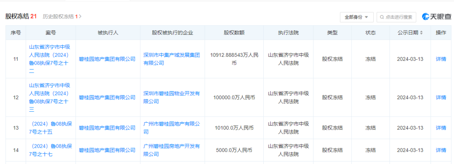Click the 股权被执行的企业 column header
454x164 pixels.
[x=172, y=33]
